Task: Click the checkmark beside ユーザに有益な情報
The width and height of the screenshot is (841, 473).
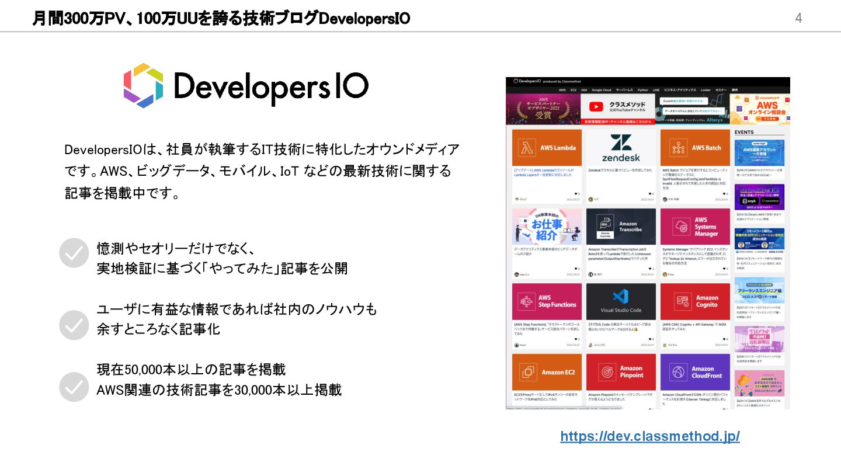Action: [74, 325]
